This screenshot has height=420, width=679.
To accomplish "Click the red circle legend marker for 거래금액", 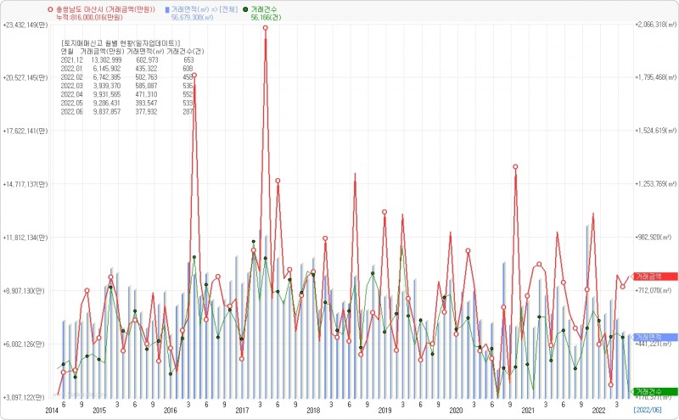I will 51,8.
